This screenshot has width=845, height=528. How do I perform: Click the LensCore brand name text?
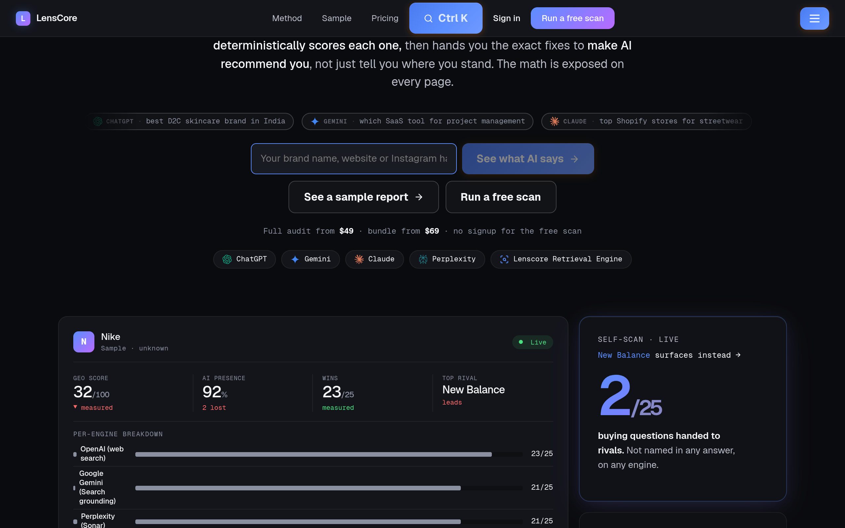(x=56, y=18)
